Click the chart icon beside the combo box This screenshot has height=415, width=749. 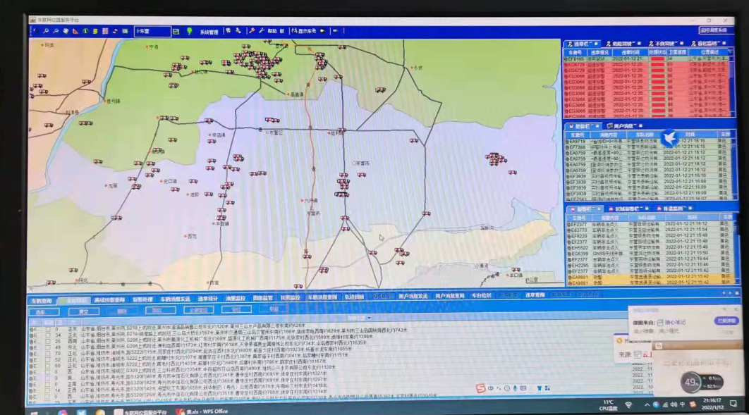[176, 32]
